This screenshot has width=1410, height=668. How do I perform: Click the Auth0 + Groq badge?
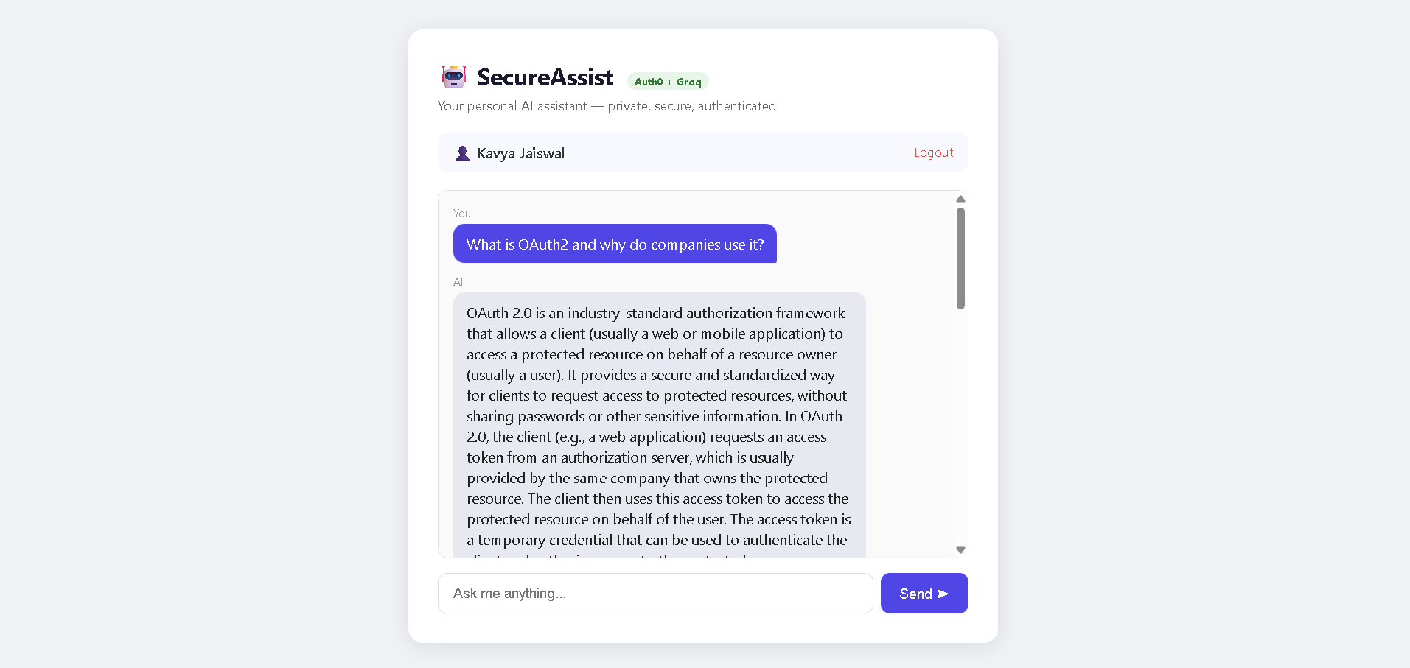pyautogui.click(x=668, y=82)
